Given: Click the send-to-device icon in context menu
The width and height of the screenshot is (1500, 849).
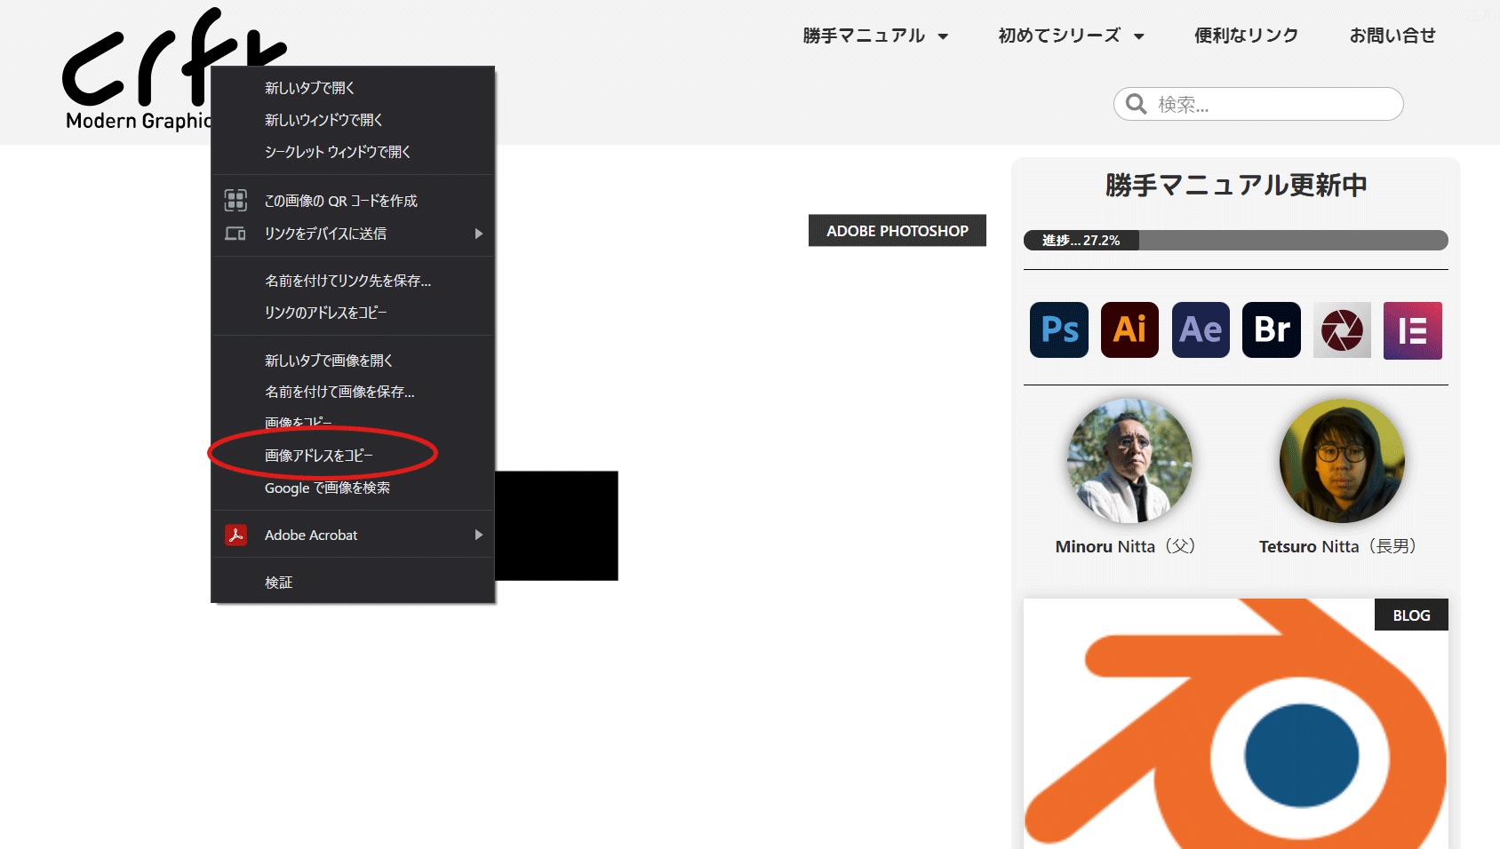Looking at the screenshot, I should pyautogui.click(x=235, y=234).
